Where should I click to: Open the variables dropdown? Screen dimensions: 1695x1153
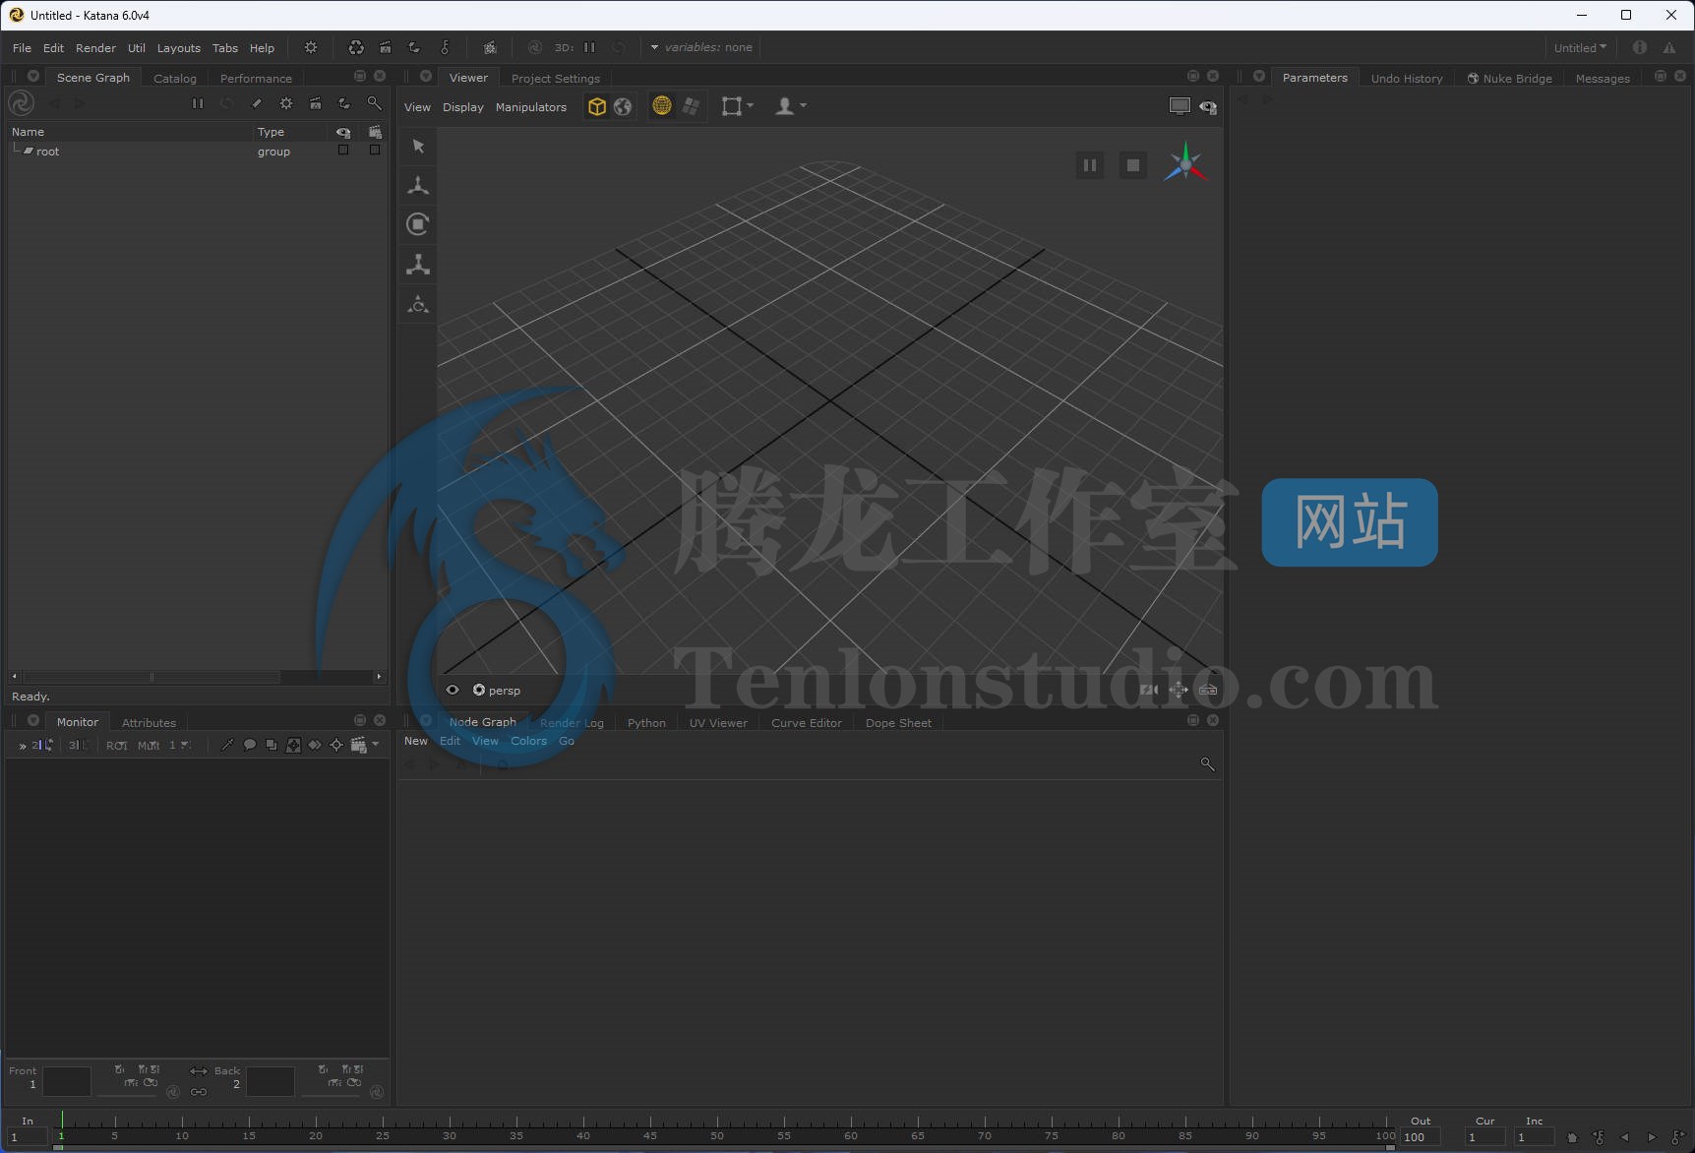tap(700, 47)
